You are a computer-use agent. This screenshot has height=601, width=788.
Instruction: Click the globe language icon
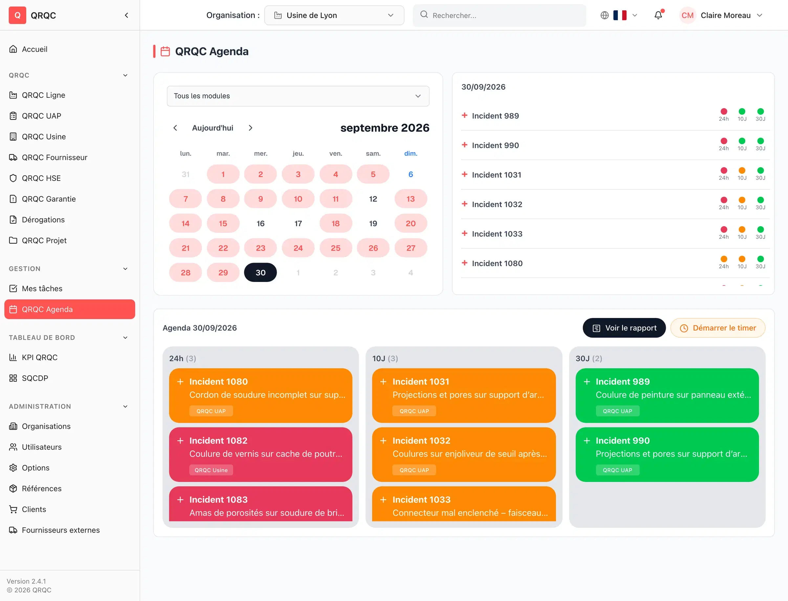[x=604, y=15]
